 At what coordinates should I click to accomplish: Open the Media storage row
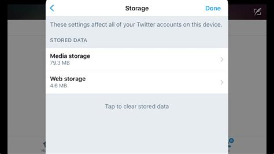137,59
